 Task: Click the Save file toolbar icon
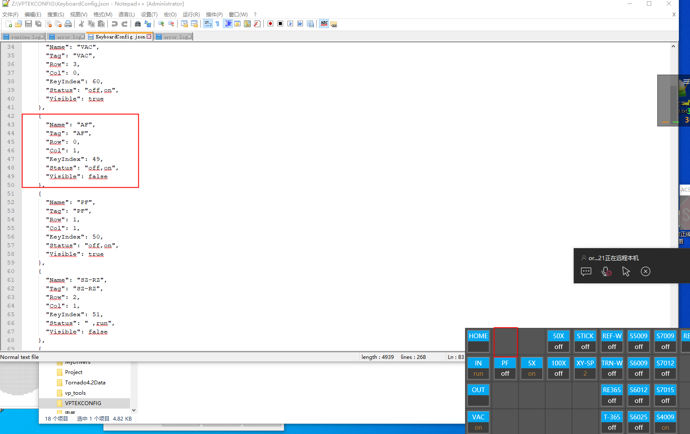click(28, 24)
